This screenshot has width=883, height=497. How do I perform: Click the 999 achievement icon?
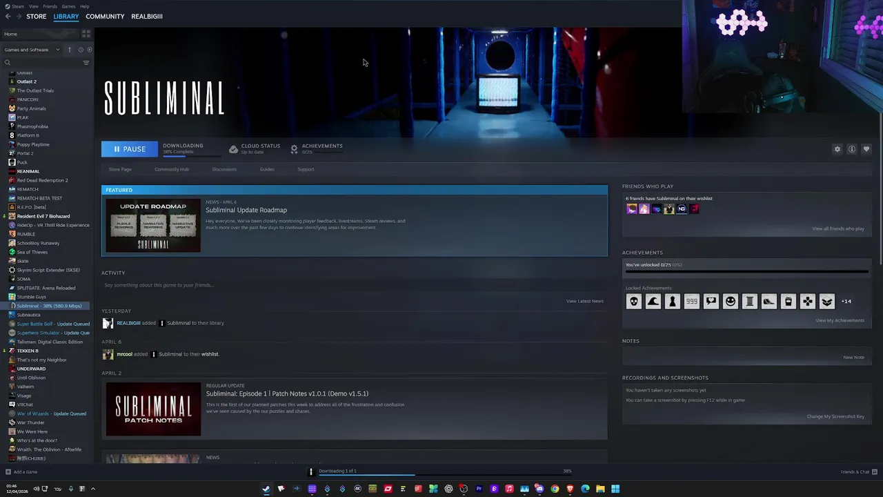coord(692,301)
